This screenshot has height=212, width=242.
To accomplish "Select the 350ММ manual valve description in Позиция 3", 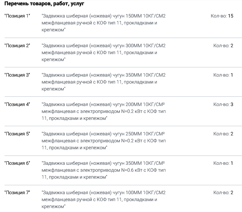I will pos(104,82).
